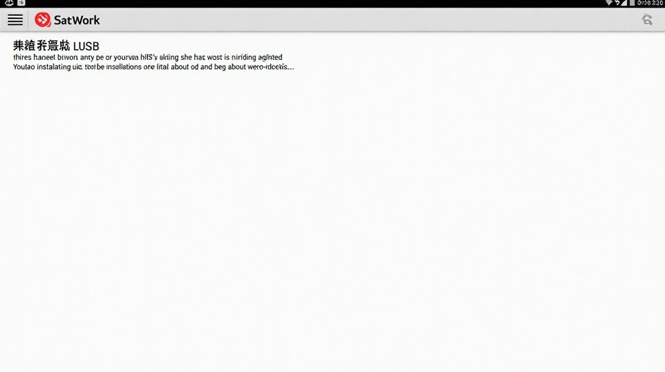This screenshot has height=372, width=665.
Task: Click the word "installations" in the description
Action: point(129,67)
